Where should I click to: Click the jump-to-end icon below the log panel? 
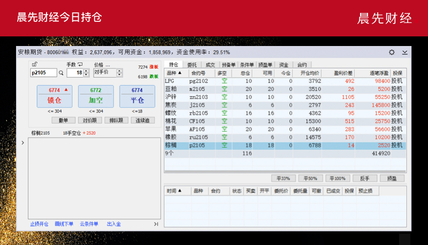click(156, 224)
